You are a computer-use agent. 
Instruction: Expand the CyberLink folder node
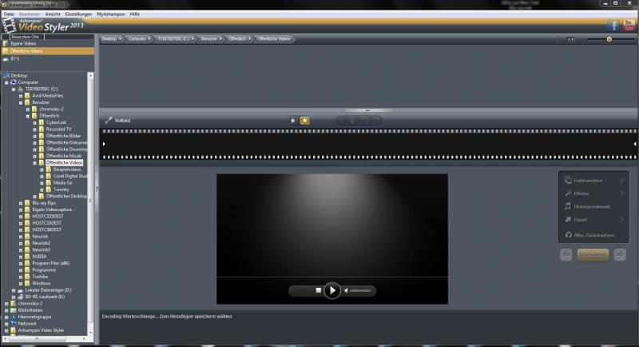coord(34,123)
